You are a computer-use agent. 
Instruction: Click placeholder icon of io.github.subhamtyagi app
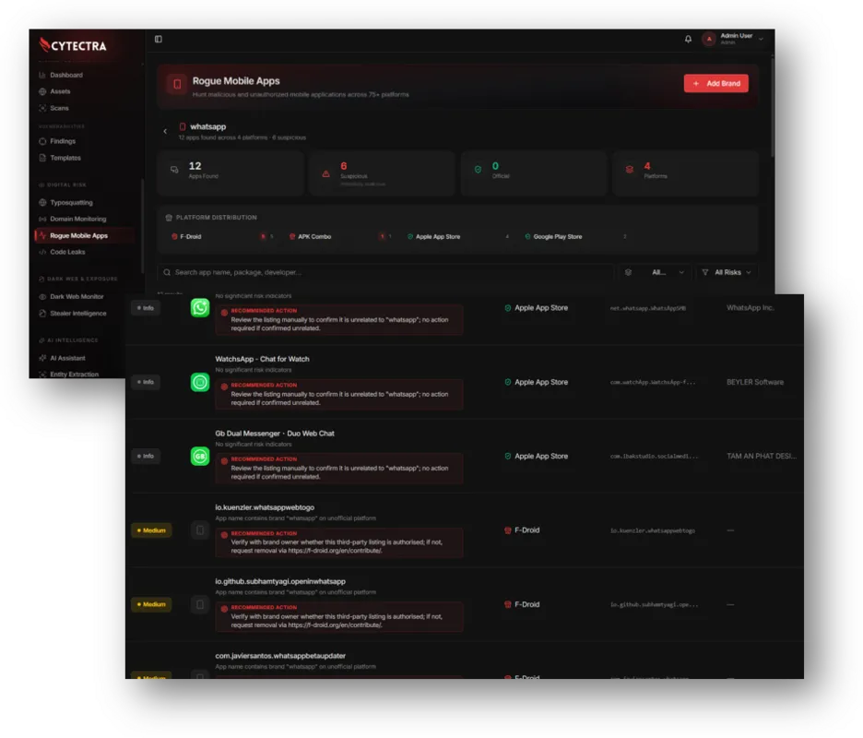(200, 604)
